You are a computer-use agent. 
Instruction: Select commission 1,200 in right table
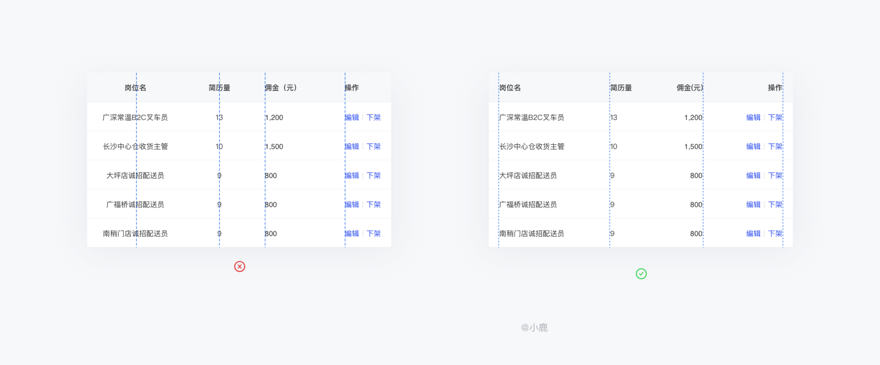tap(693, 117)
